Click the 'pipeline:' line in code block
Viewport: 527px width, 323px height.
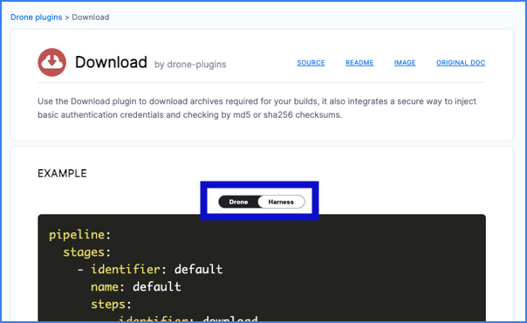tap(80, 235)
